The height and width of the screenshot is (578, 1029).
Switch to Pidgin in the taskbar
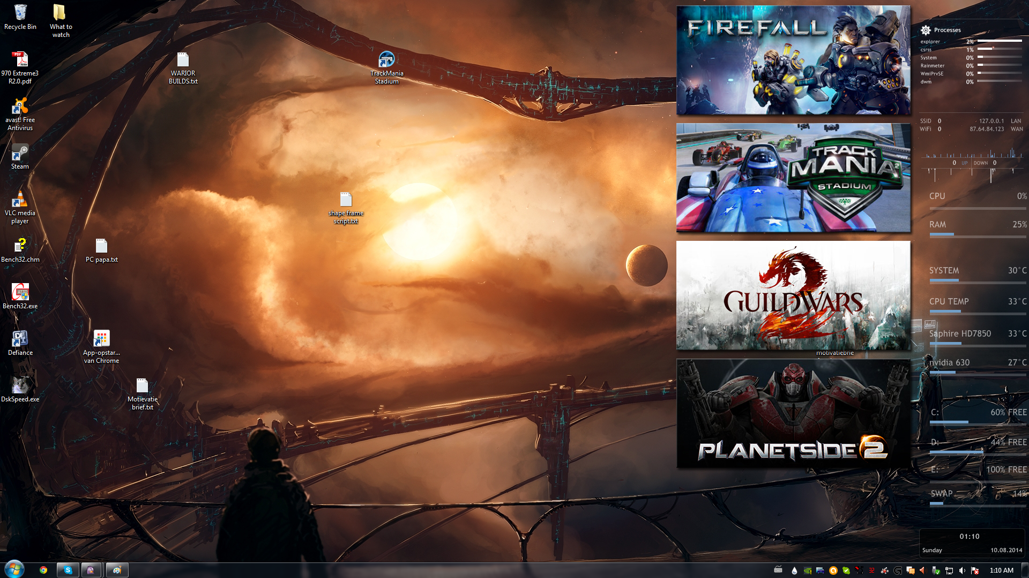tap(91, 570)
